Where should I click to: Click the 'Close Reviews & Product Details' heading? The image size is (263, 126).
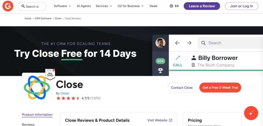pyautogui.click(x=97, y=120)
